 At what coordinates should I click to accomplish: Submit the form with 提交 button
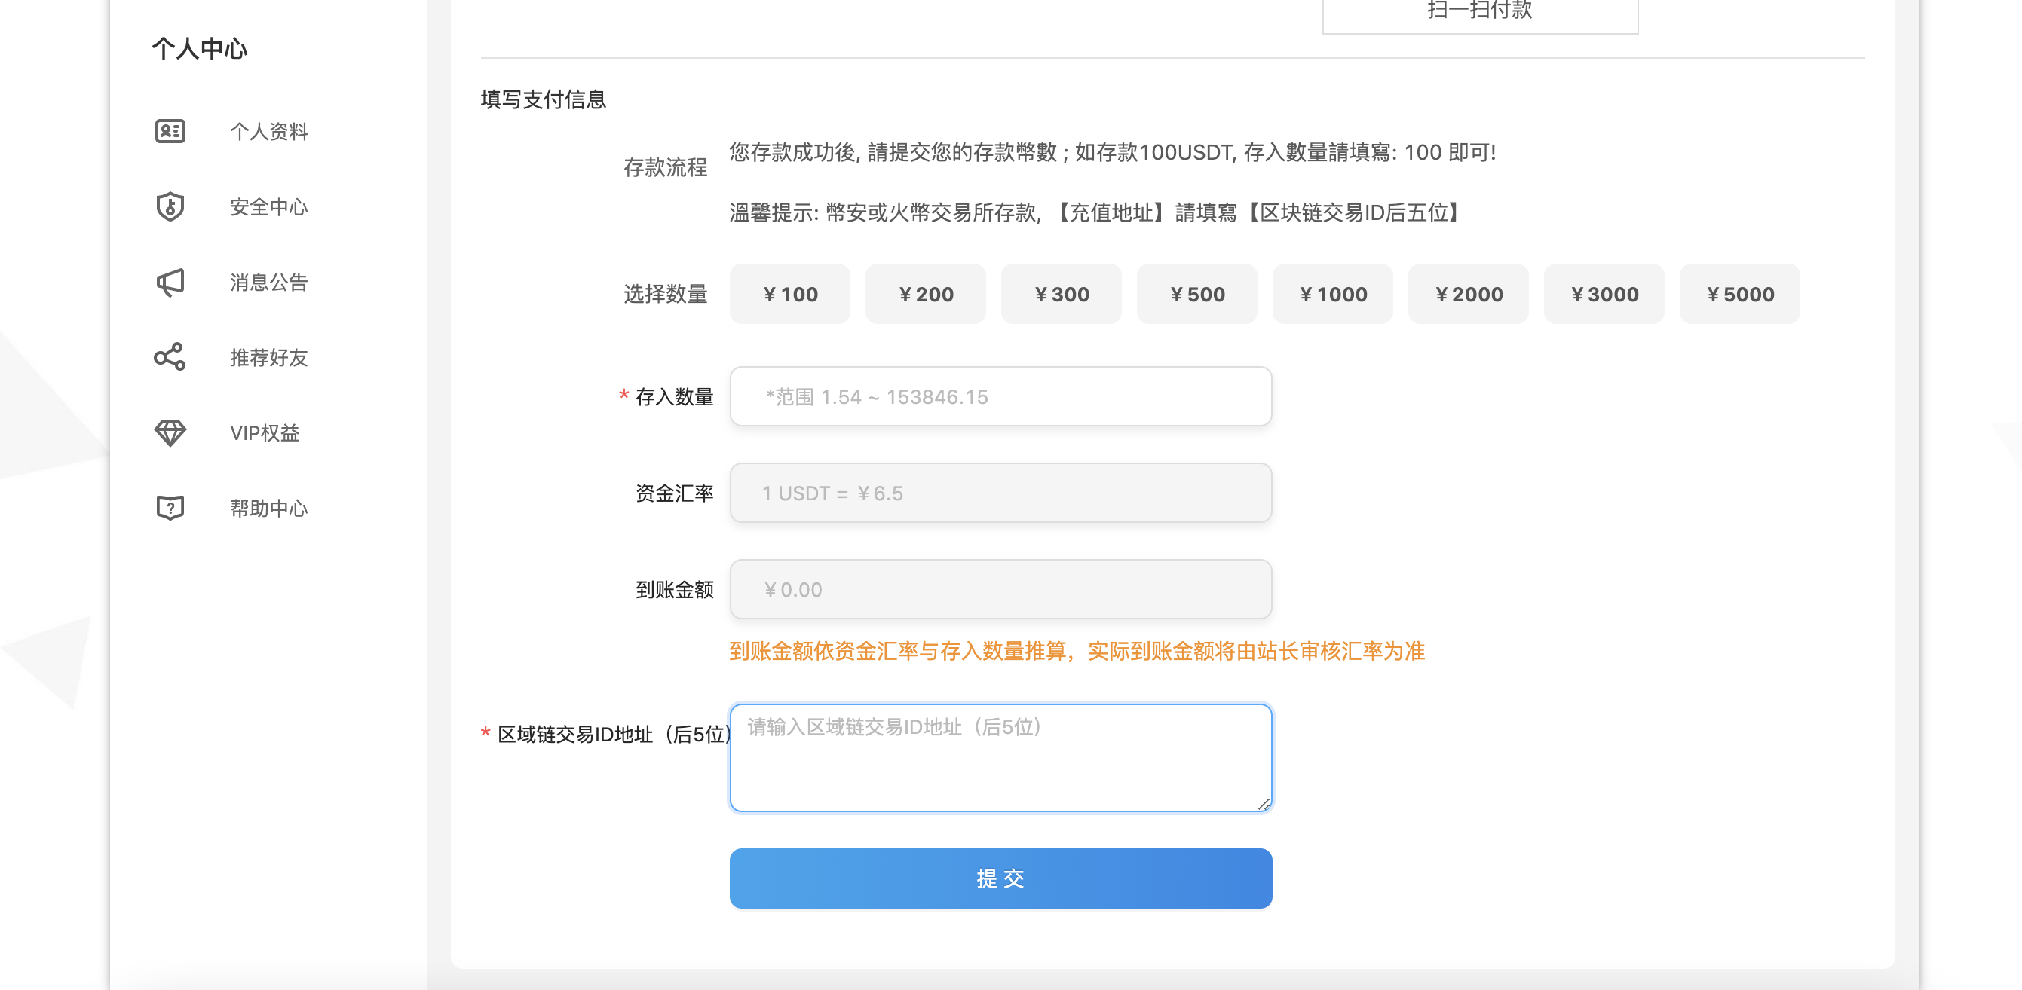1000,878
